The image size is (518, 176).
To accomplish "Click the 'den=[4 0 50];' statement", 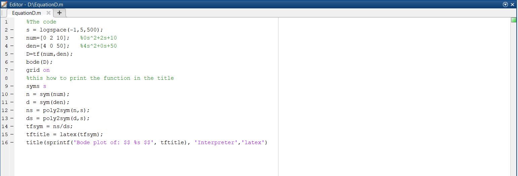I will coord(48,46).
